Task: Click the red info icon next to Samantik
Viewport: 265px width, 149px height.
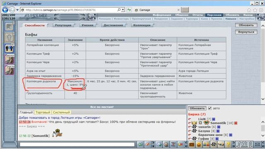Action: tap(236, 123)
